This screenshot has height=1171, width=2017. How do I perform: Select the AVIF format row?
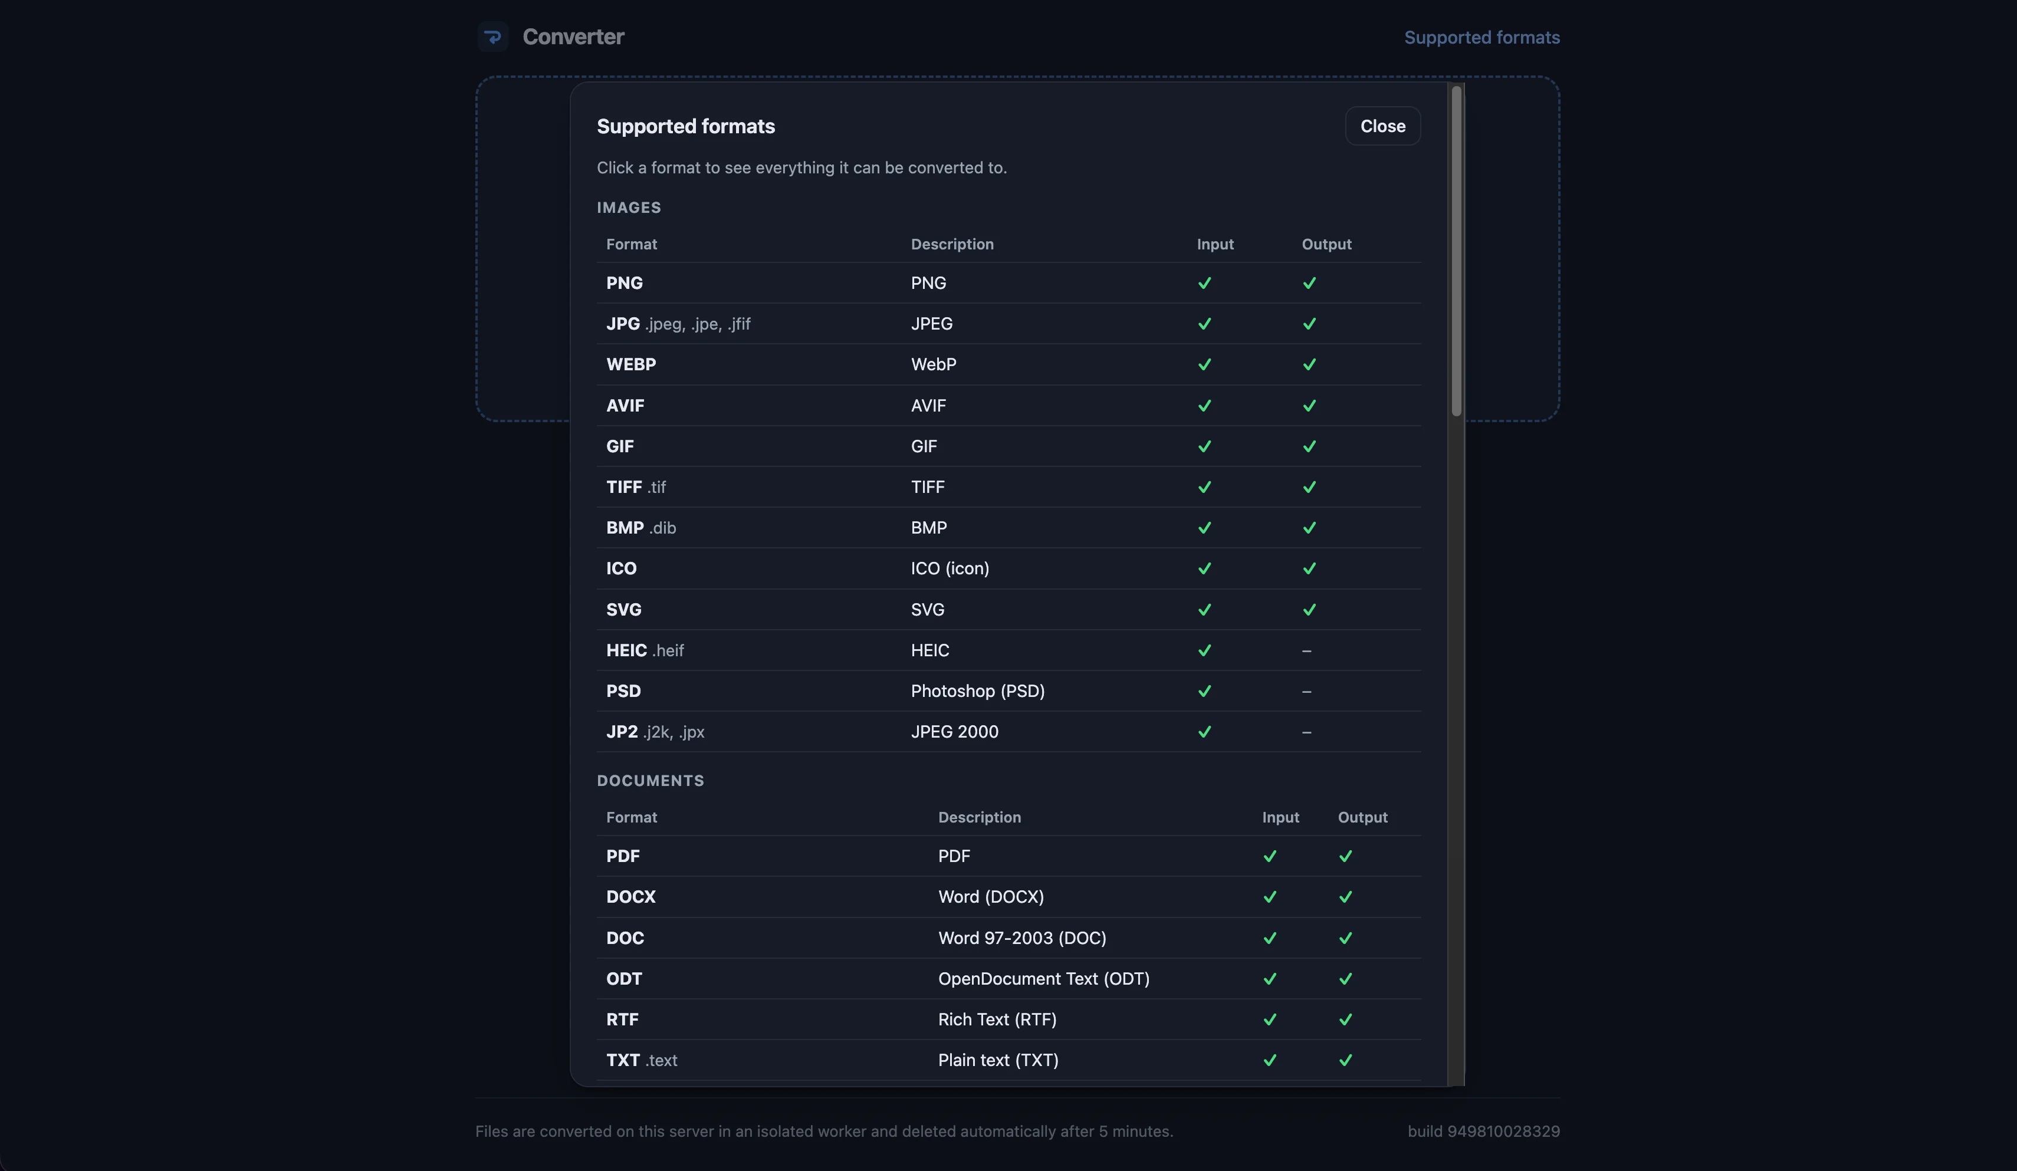pyautogui.click(x=1008, y=406)
